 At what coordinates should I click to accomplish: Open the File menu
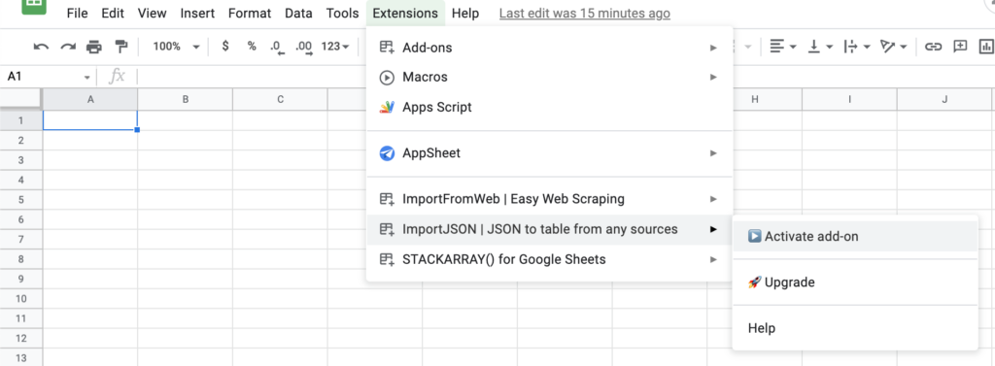[x=78, y=14]
